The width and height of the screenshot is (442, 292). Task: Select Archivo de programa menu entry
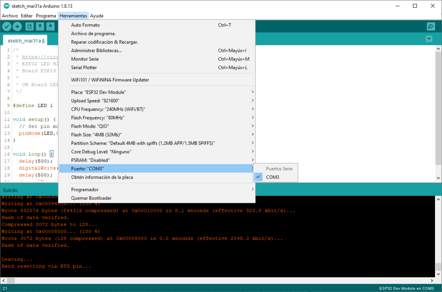(x=157, y=34)
